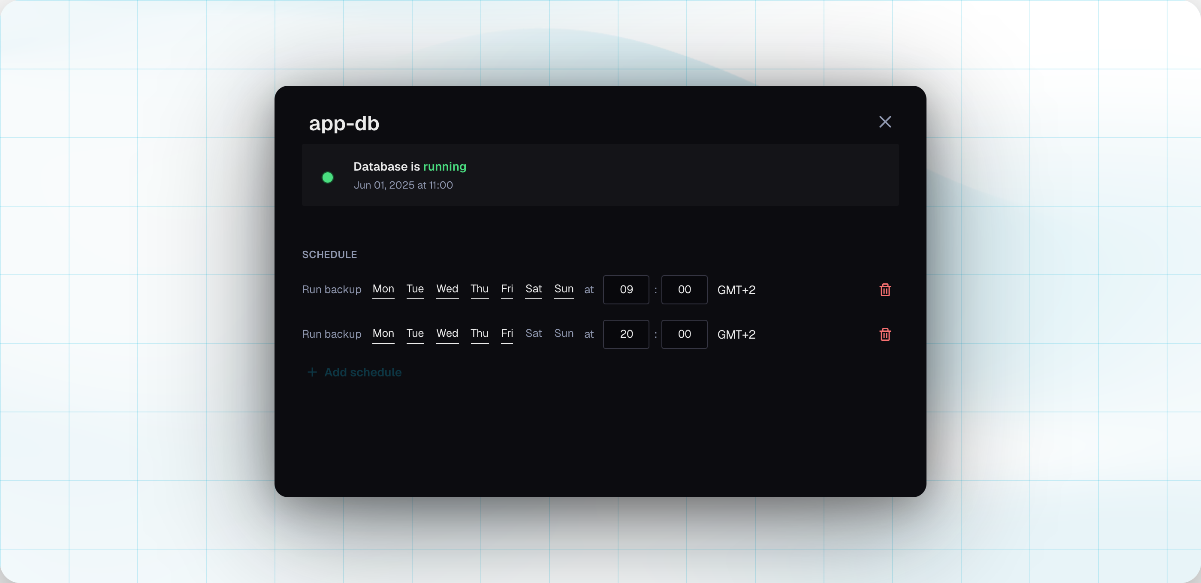Click the hour field showing 20

click(626, 334)
